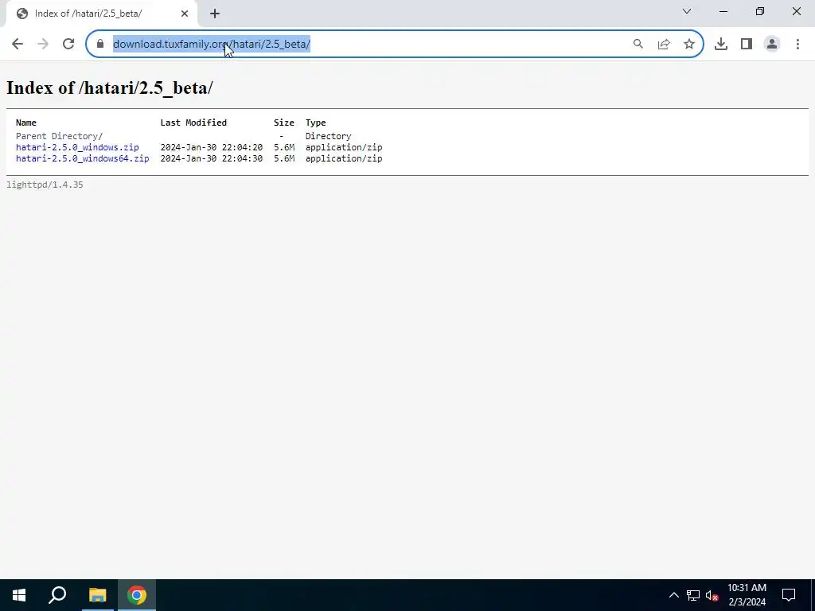Click the Size column header
Screen dimensions: 815x611
(x=284, y=123)
